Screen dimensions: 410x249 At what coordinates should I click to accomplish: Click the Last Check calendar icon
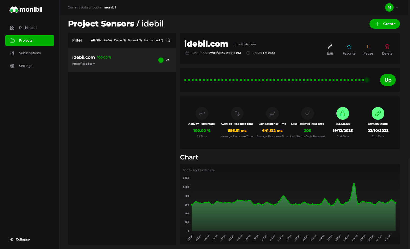pos(187,53)
